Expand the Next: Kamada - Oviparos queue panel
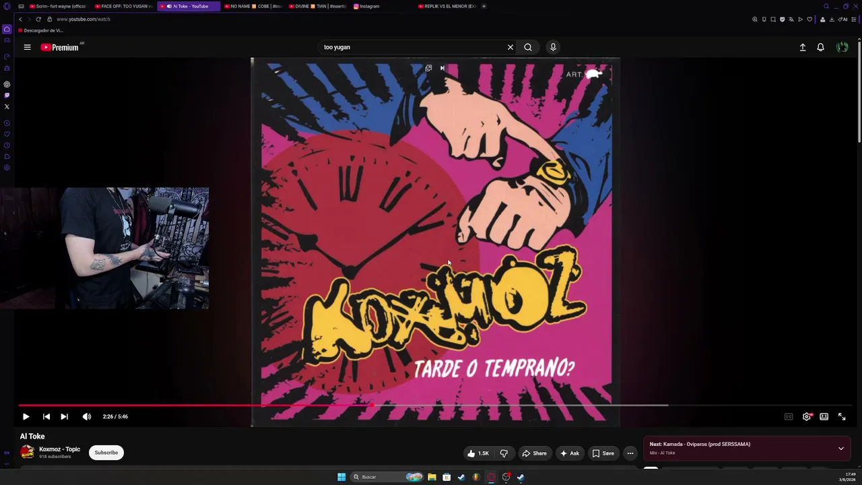Viewport: 862px width, 485px height. (841, 449)
